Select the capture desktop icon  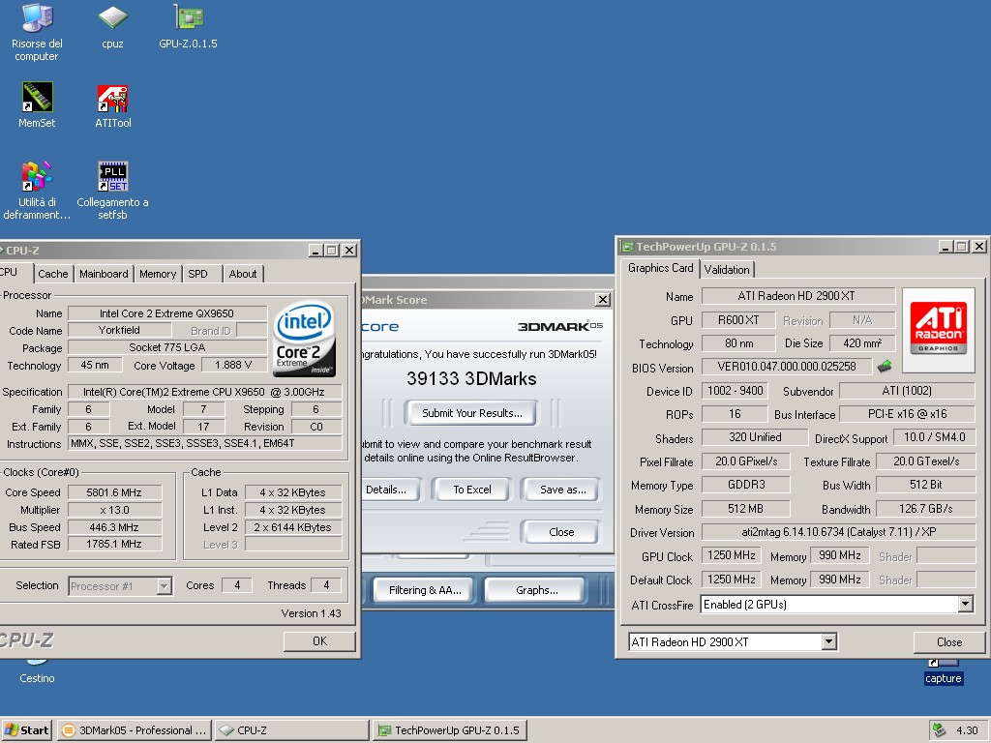pos(943,672)
